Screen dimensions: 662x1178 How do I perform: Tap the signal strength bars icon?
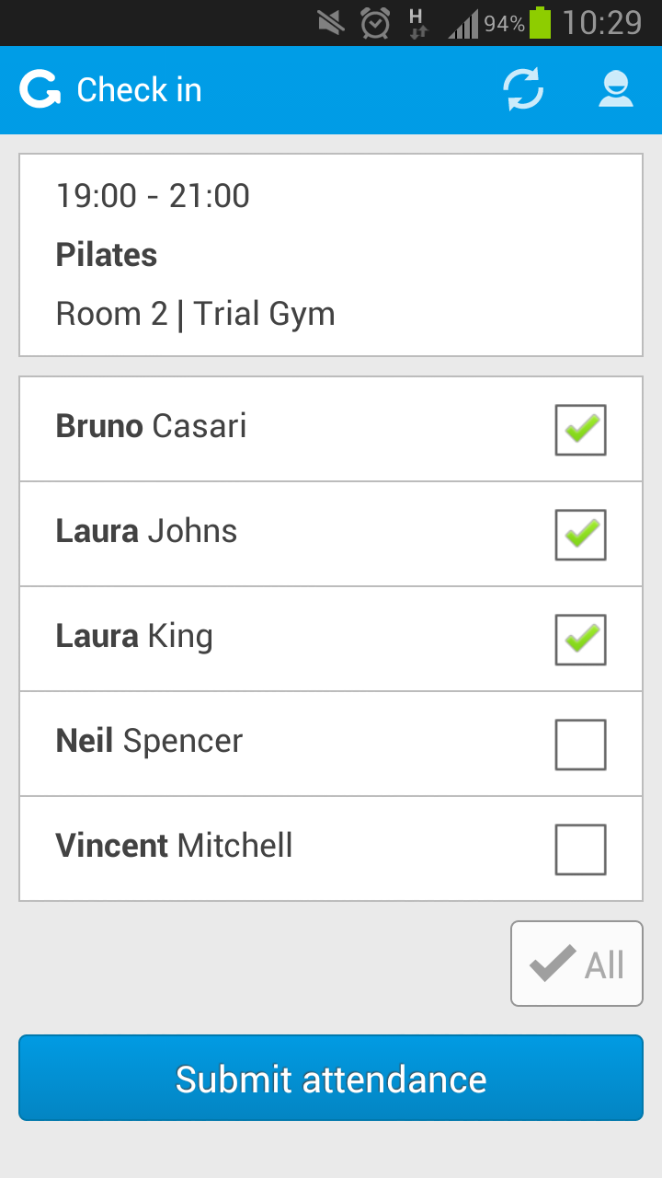pos(463,24)
